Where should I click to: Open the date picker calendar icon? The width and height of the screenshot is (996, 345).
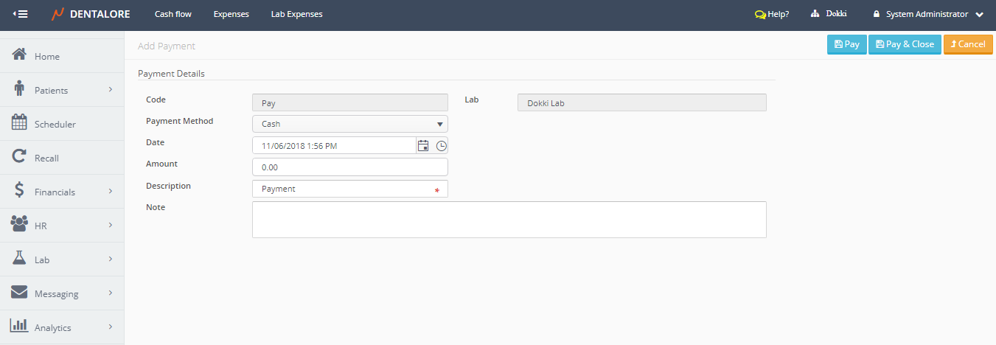(x=423, y=145)
